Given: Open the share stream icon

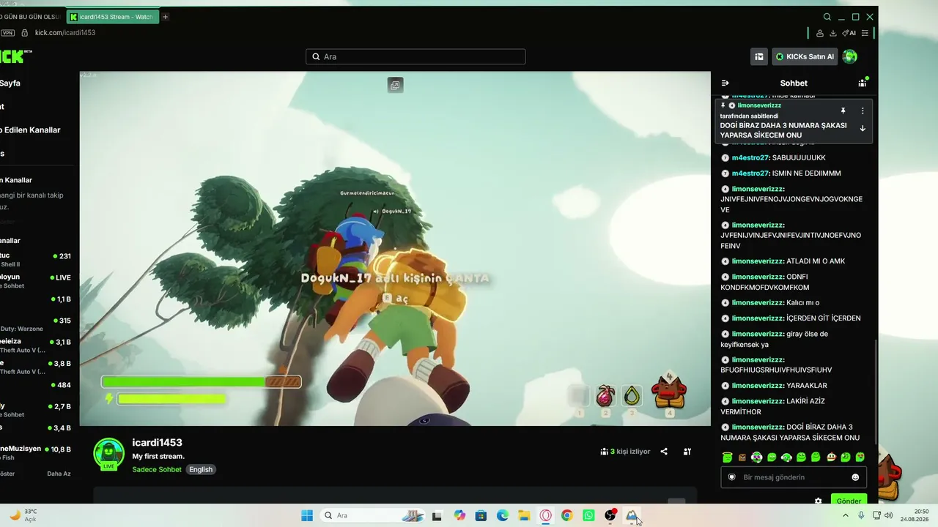Looking at the screenshot, I should coord(664,452).
